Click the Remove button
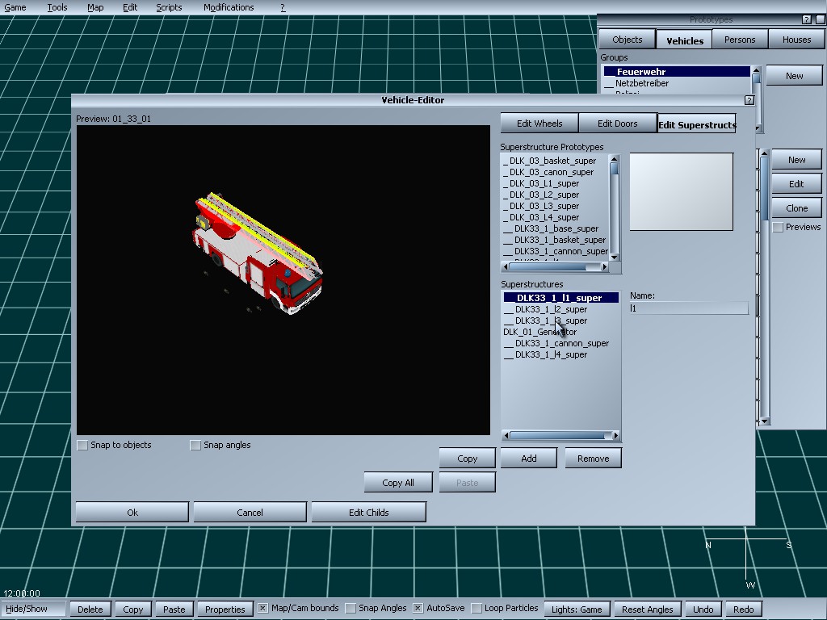The width and height of the screenshot is (827, 620). tap(593, 459)
